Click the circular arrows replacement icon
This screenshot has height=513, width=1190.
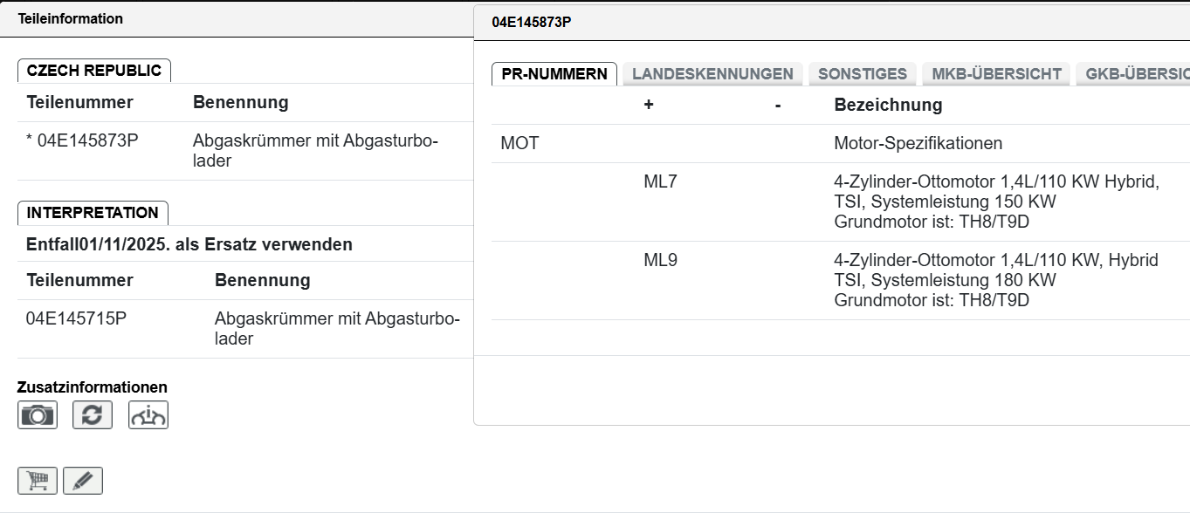tap(93, 415)
